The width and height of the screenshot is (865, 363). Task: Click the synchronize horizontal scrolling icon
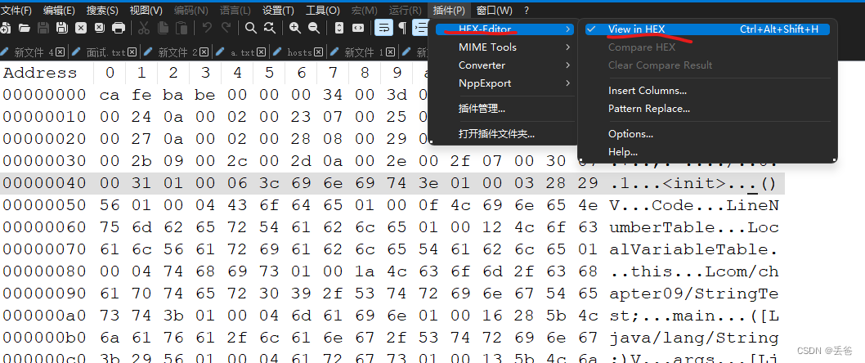[x=358, y=28]
